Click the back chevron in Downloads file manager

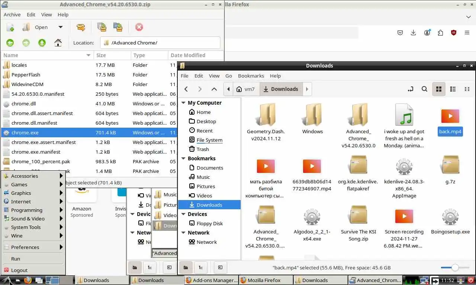(186, 89)
